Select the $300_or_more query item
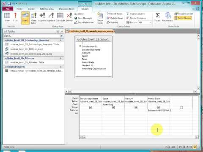The width and height of the screenshot is (203, 152). coord(33,49)
